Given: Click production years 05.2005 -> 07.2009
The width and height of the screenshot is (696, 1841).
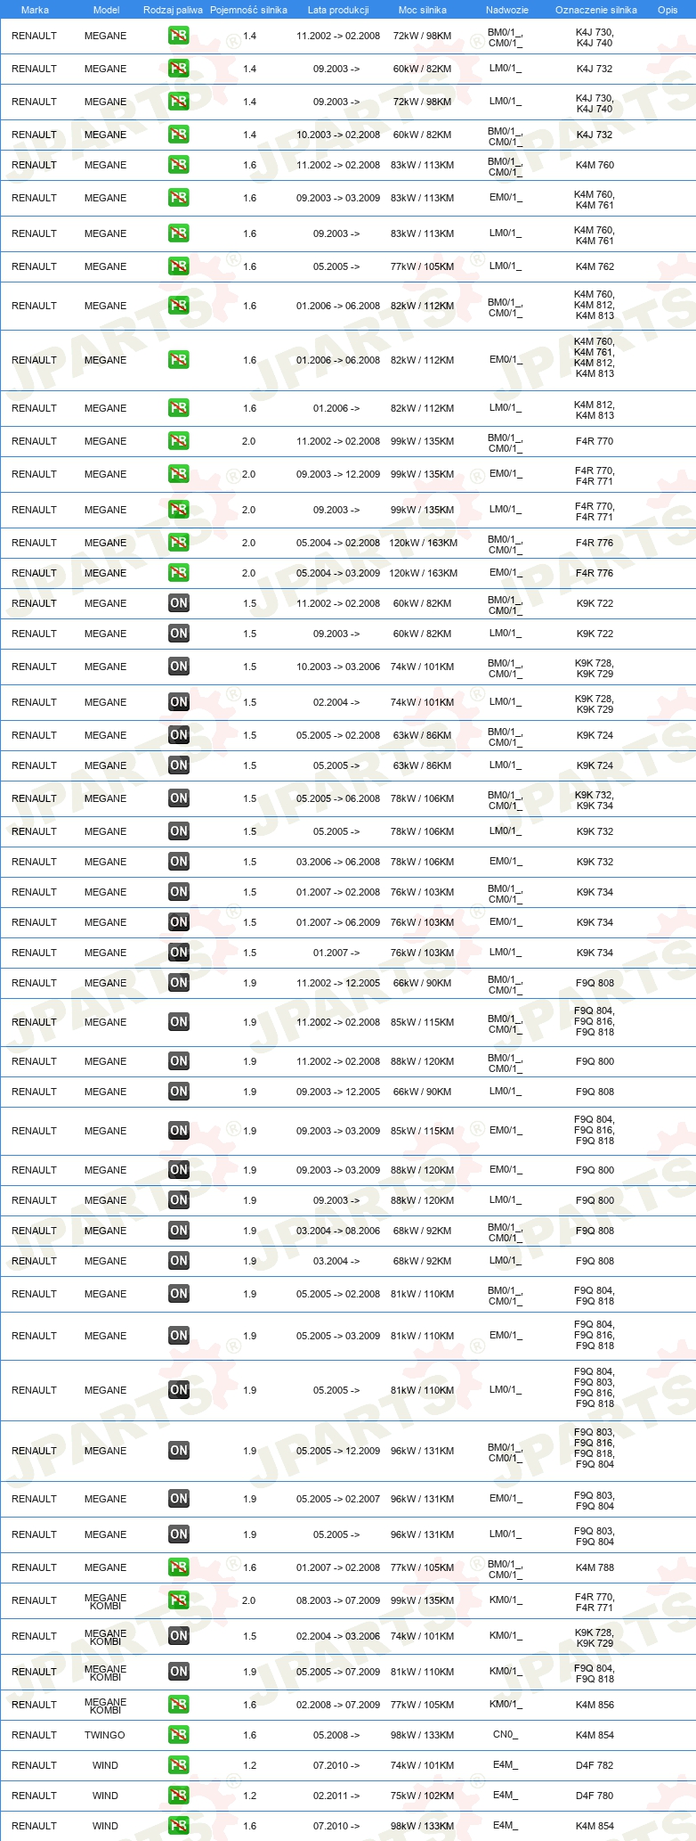Looking at the screenshot, I should click(x=338, y=1672).
